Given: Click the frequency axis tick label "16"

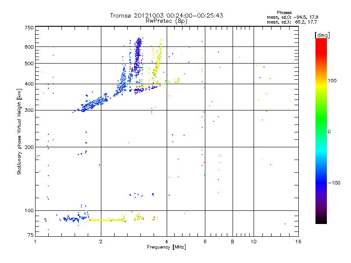Looking at the screenshot, I should pyautogui.click(x=298, y=242).
